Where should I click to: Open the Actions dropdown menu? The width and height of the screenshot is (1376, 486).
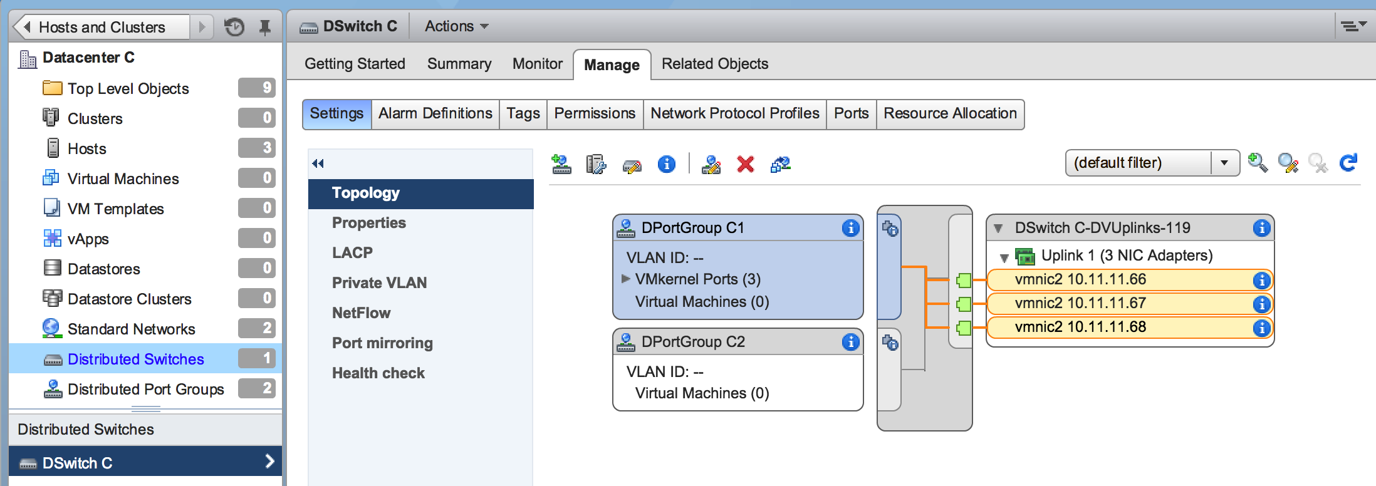(456, 26)
